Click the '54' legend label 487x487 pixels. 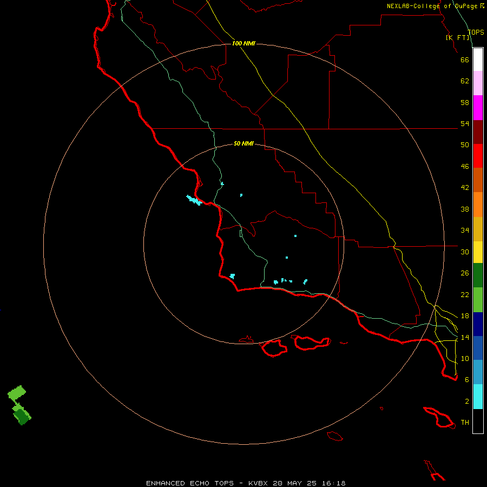click(x=465, y=123)
